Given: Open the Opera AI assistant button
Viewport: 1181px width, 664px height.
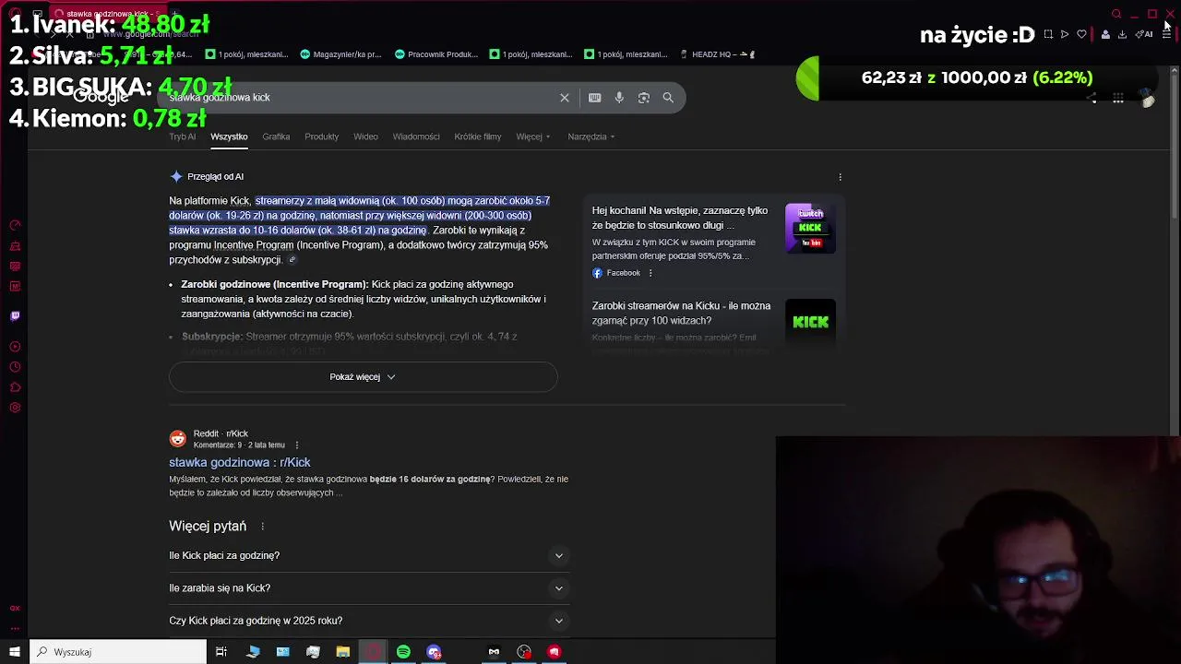Looking at the screenshot, I should point(1144,34).
